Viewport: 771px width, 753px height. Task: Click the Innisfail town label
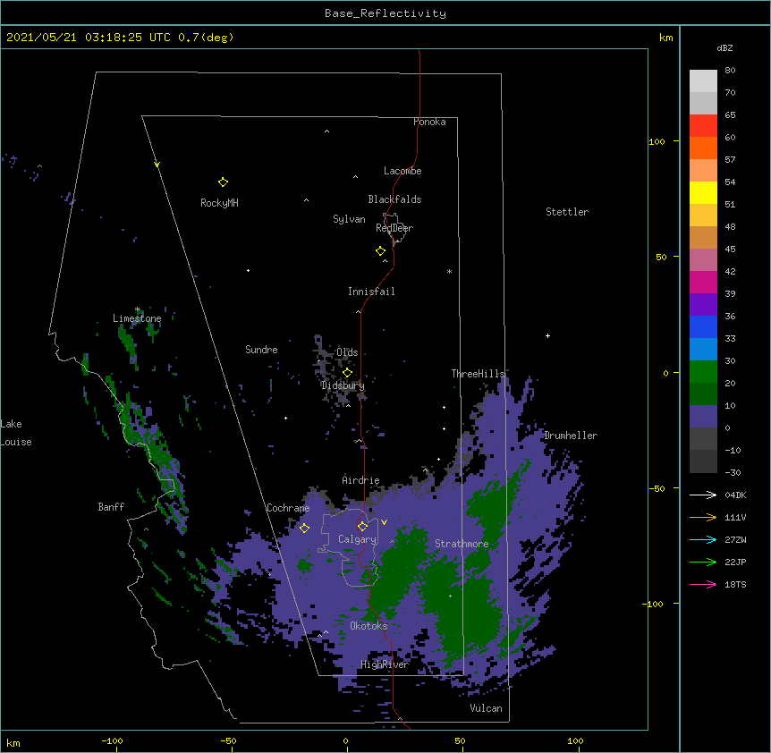pos(371,292)
